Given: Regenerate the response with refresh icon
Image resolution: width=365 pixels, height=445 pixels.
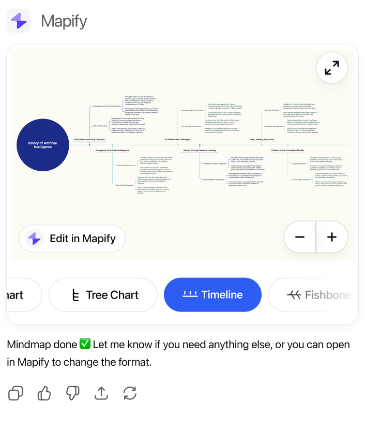Looking at the screenshot, I should (130, 394).
